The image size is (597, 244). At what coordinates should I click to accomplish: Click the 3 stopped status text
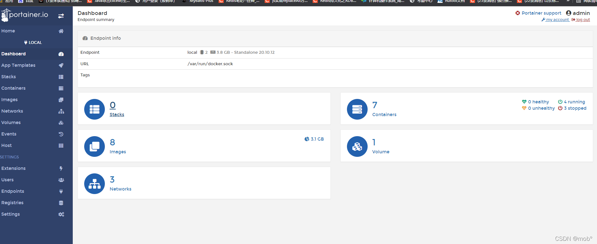[x=575, y=108]
